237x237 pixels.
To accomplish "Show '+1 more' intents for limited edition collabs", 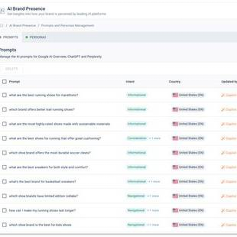I will coord(153,196).
